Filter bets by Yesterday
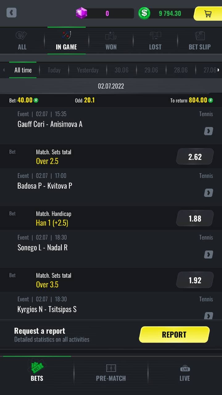This screenshot has width=222, height=395. (x=88, y=70)
